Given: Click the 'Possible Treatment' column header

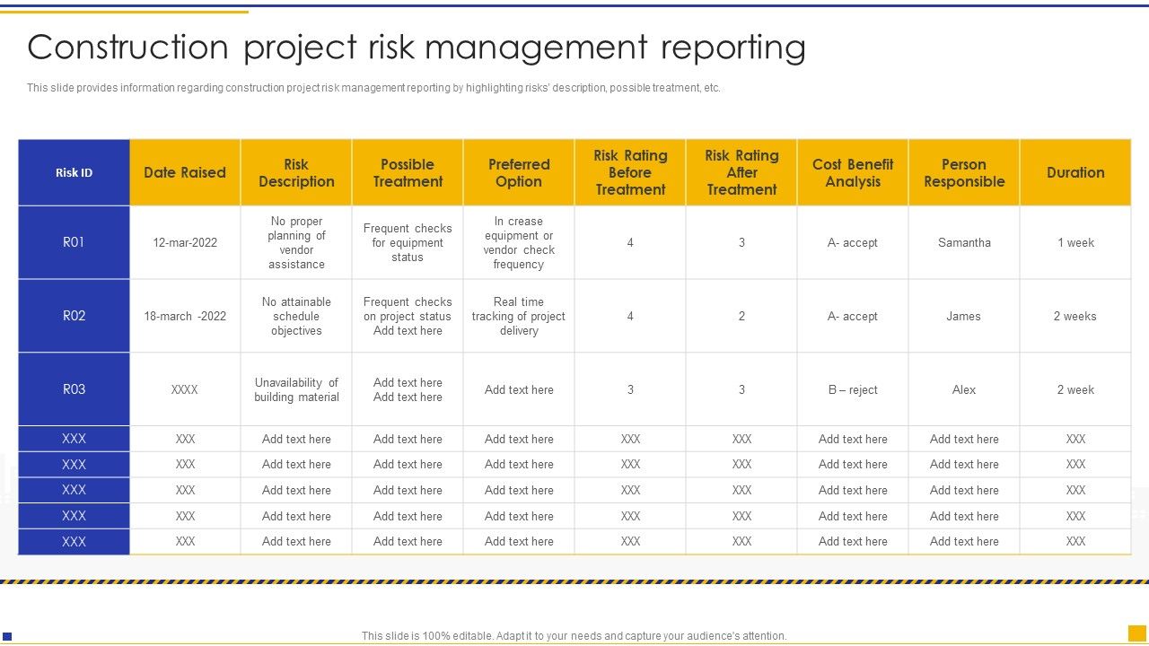Looking at the screenshot, I should tap(408, 172).
